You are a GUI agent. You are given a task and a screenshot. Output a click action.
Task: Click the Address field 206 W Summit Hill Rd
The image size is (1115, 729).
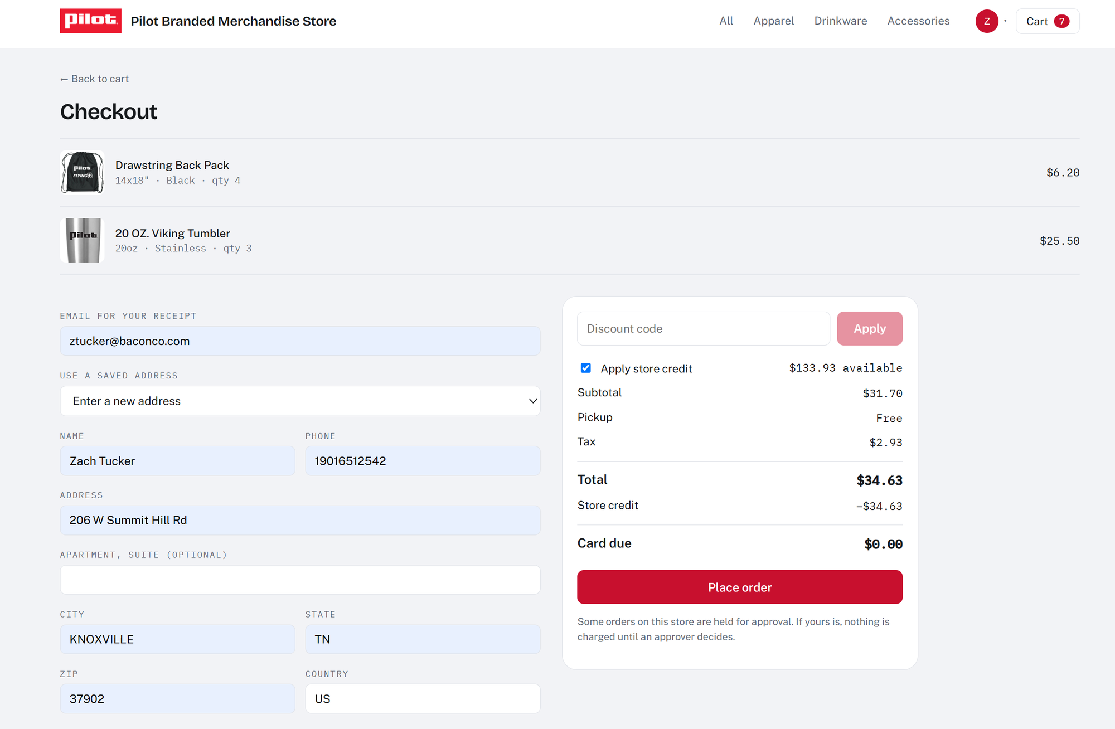click(300, 520)
